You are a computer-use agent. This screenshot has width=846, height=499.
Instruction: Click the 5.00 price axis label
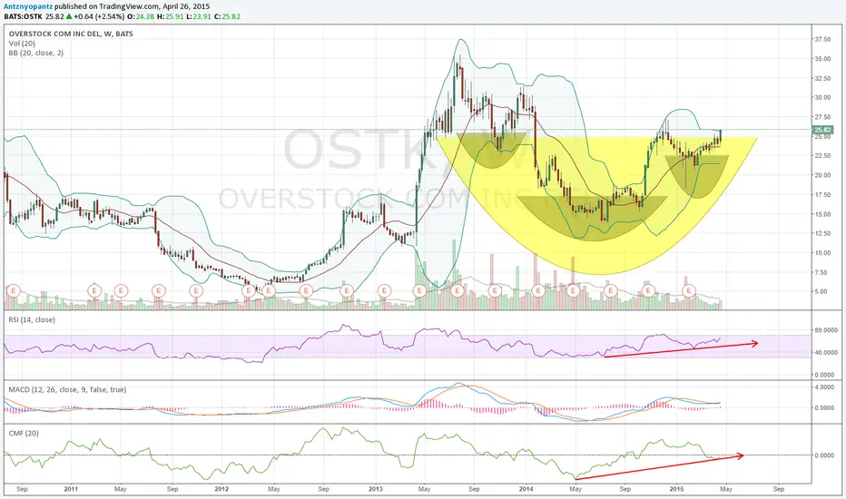coord(821,292)
